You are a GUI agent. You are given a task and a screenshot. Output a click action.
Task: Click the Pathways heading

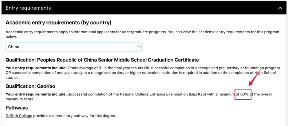coord(17,108)
